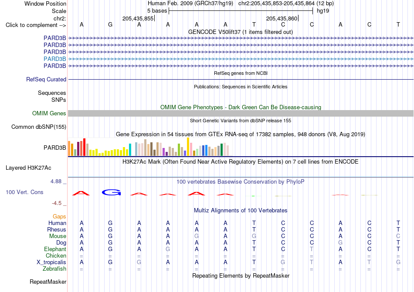The width and height of the screenshot is (414, 292).
Task: Open the Multiz Alignments of 100 Vertebrates title
Action: [241, 210]
